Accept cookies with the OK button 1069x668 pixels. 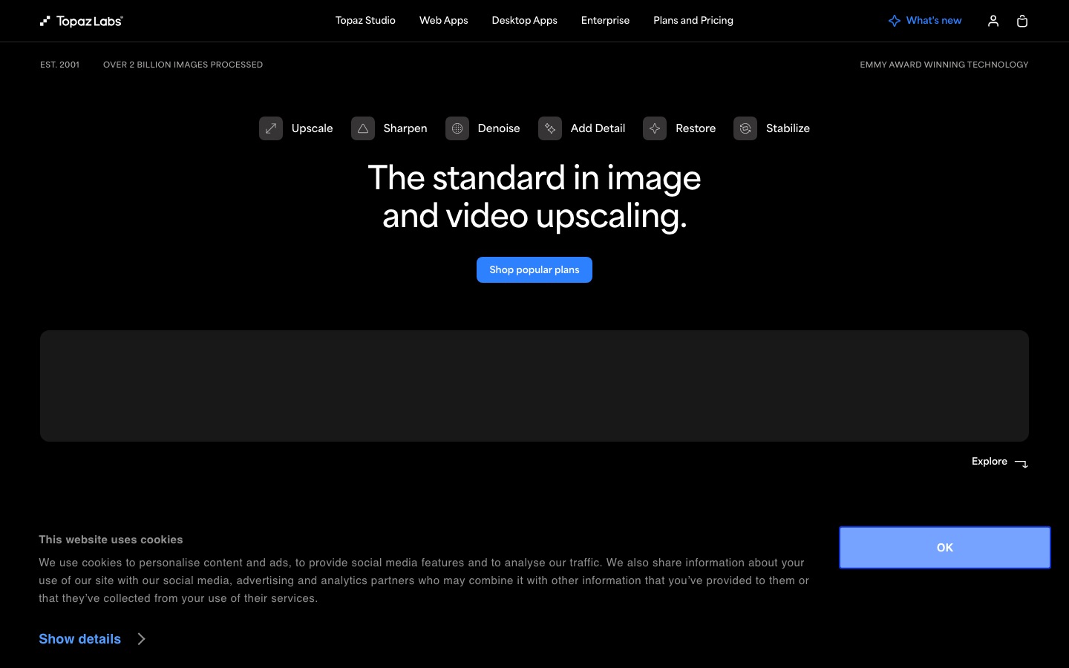(945, 548)
